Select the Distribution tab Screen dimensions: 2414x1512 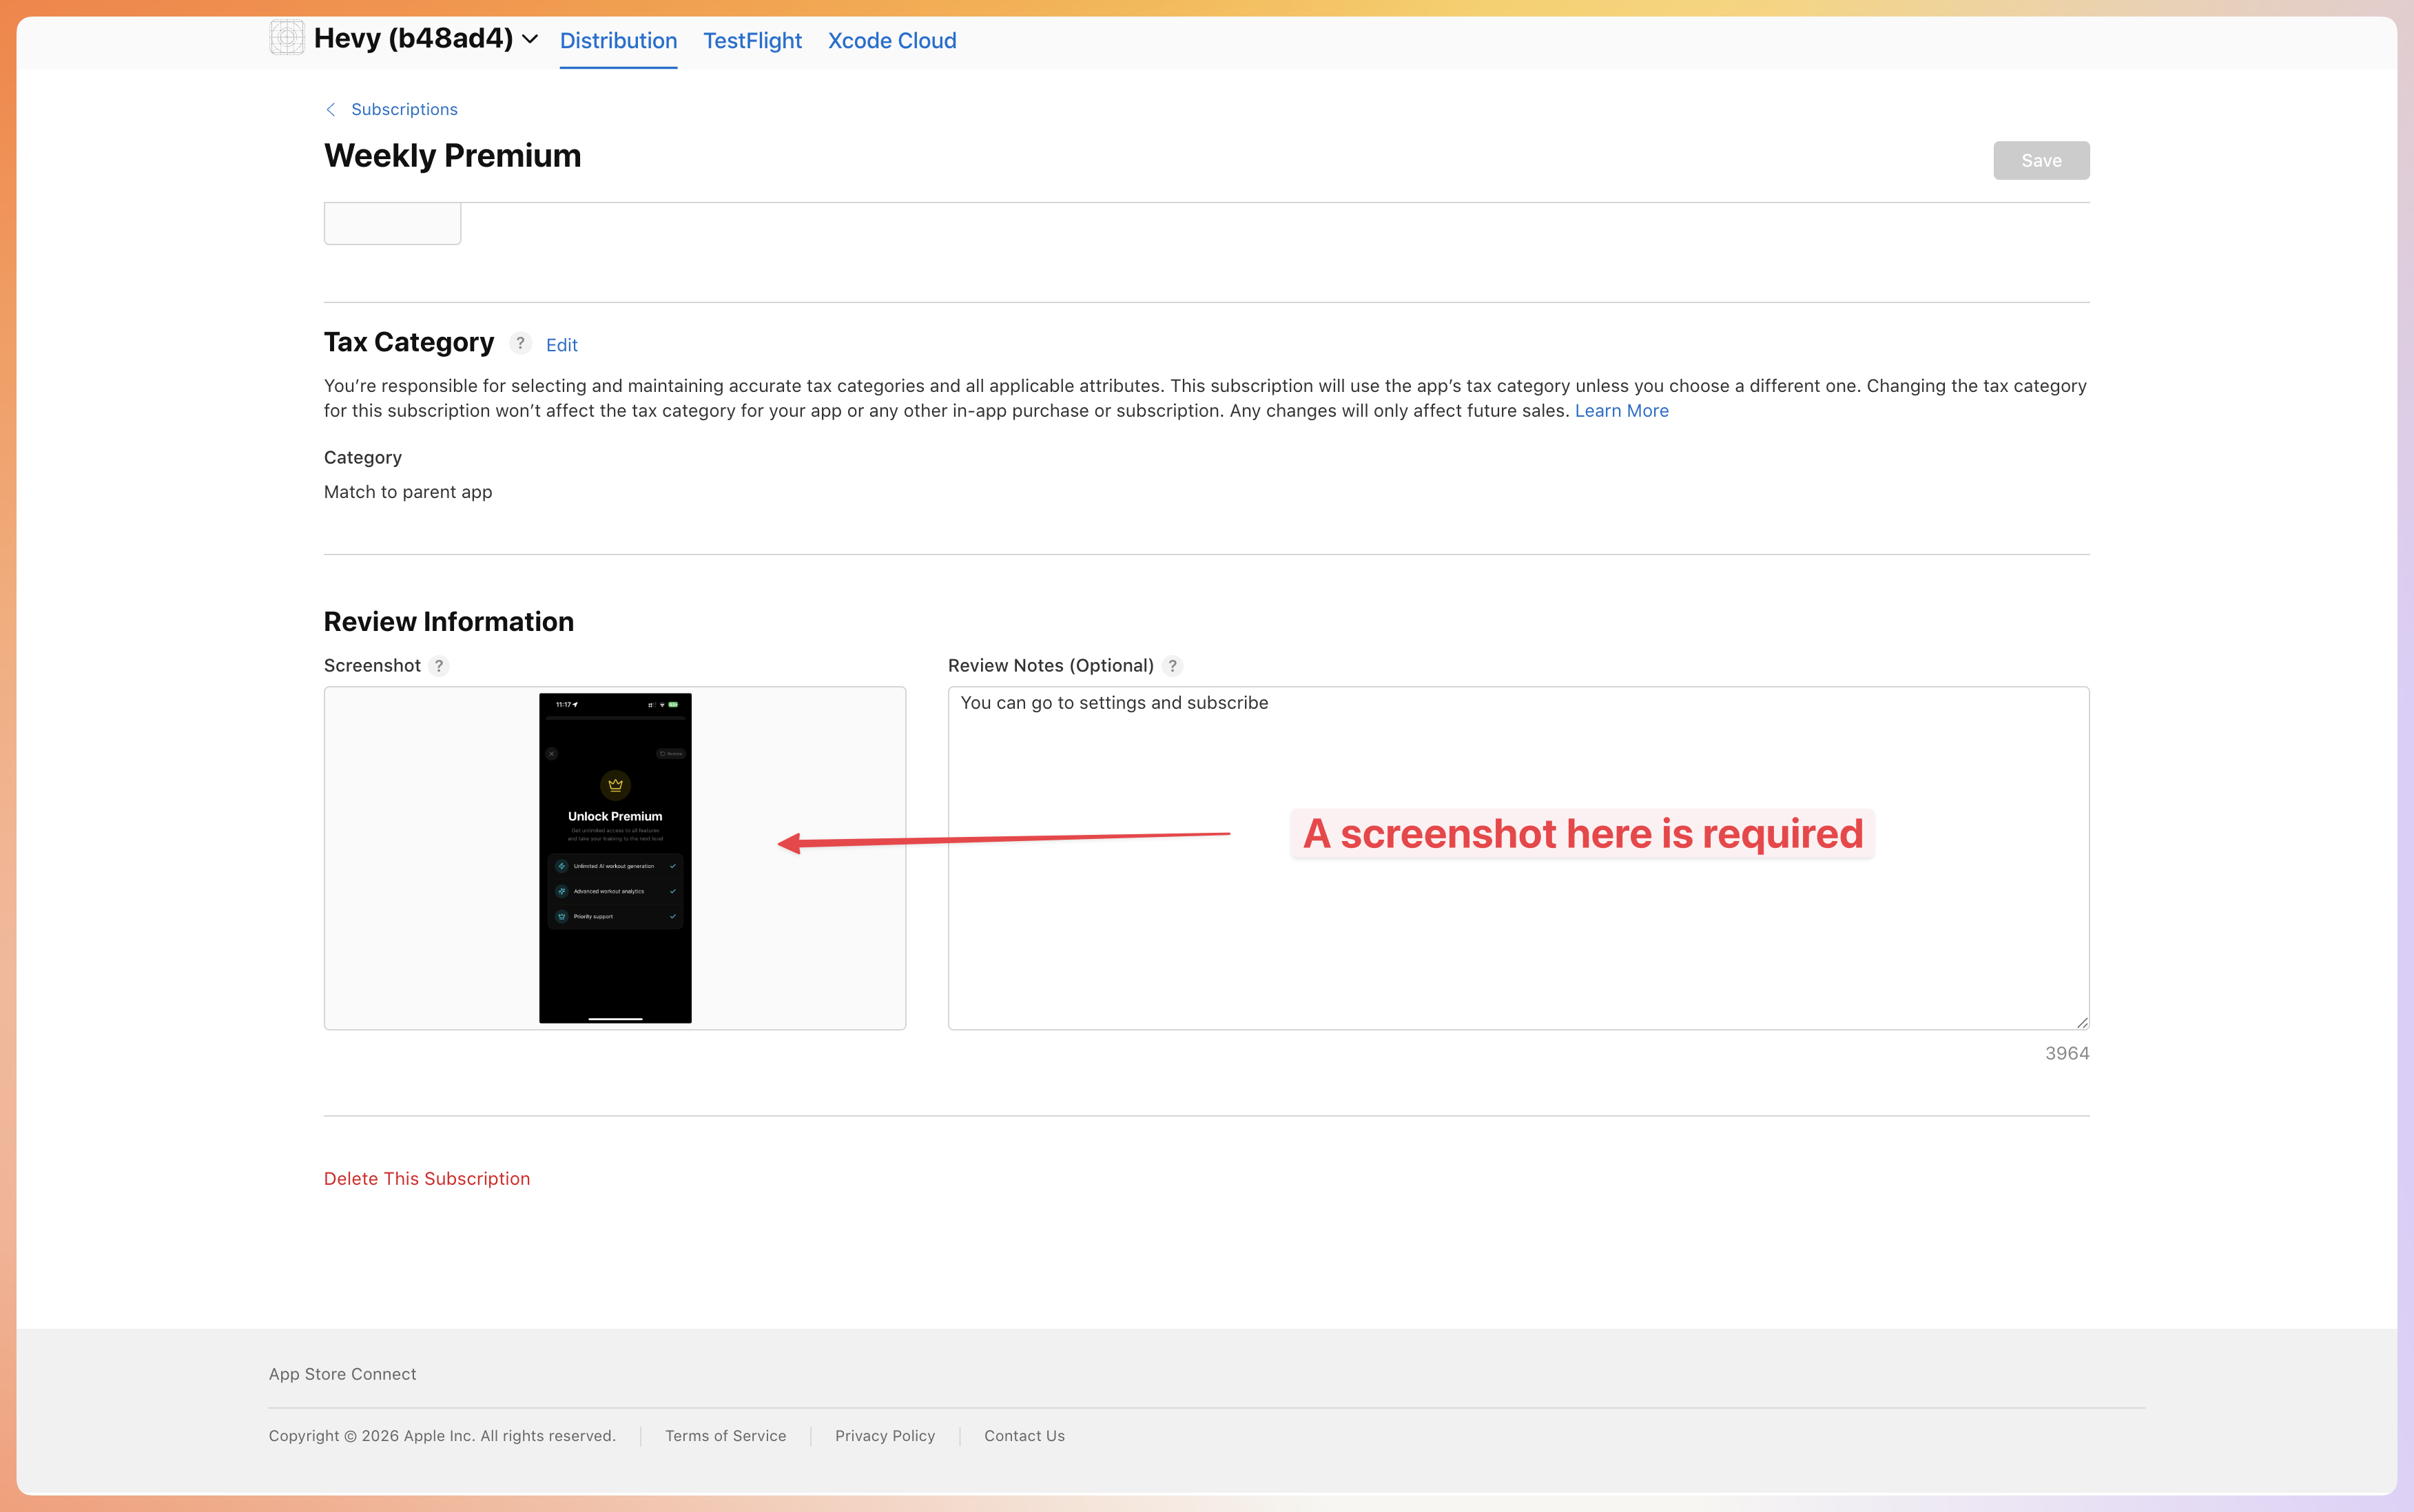[x=618, y=41]
